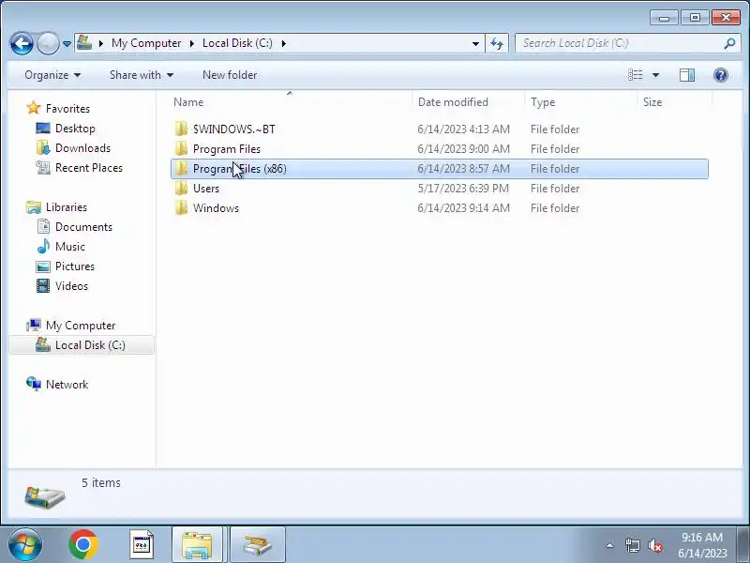Image resolution: width=750 pixels, height=563 pixels.
Task: Click the drive icon in details pane
Action: (x=44, y=498)
